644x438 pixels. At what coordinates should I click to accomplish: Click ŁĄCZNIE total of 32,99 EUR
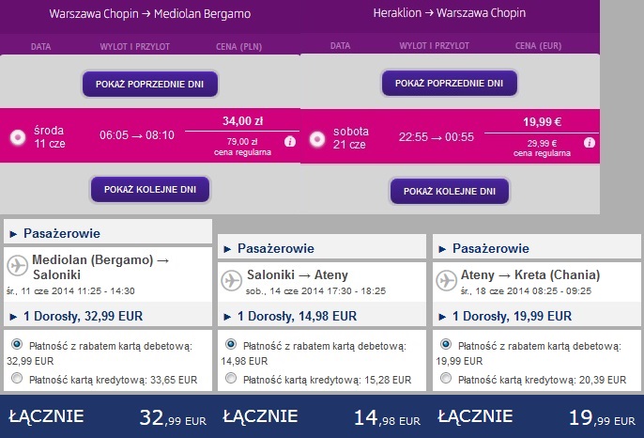(107, 417)
